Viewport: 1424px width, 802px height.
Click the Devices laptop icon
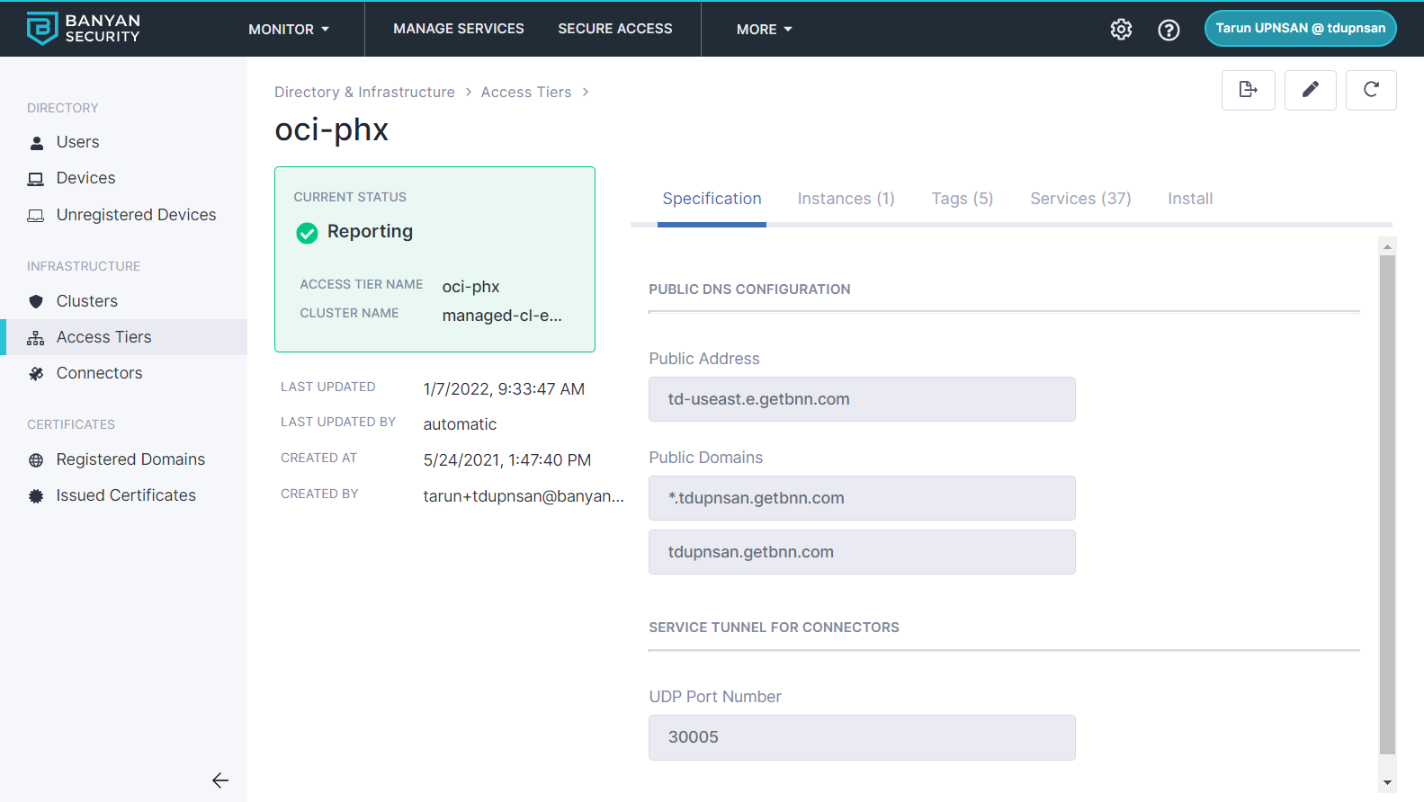click(x=36, y=179)
